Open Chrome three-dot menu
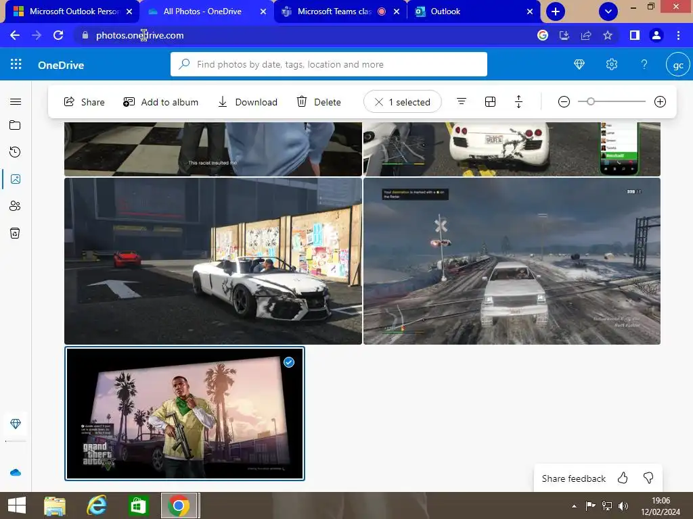The height and width of the screenshot is (519, 693). 678,35
